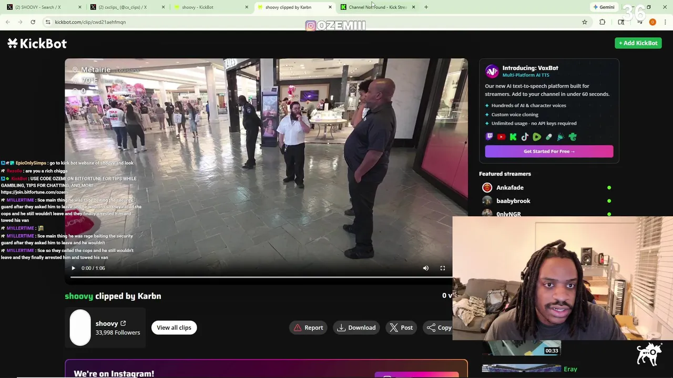Click the TikTok platform icon
Screen dimensions: 673x378
tap(525, 137)
